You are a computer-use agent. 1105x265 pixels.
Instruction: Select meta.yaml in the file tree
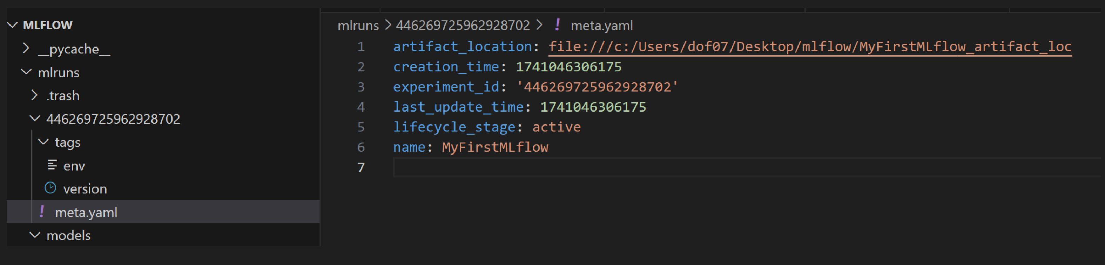click(86, 213)
